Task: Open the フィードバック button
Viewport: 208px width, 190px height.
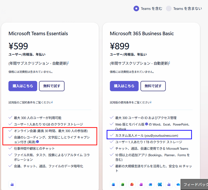Action: [194, 184]
